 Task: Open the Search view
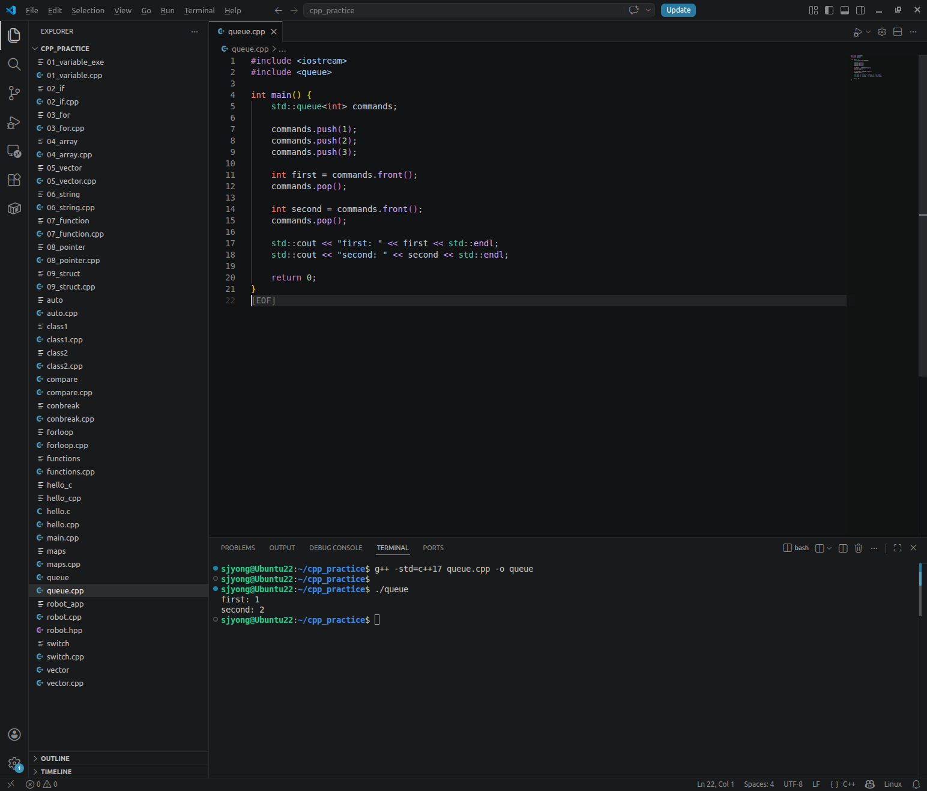click(x=14, y=64)
